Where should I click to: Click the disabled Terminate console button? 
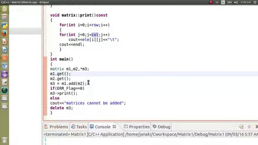(x=249, y=127)
